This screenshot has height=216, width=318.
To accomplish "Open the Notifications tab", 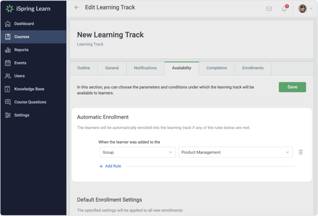I will (145, 68).
